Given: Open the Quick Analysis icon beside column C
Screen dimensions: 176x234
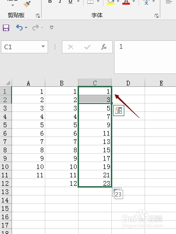Looking at the screenshot, I should [119, 110].
